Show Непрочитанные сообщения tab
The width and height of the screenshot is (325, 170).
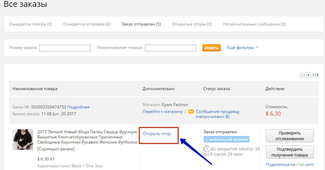coord(254,24)
